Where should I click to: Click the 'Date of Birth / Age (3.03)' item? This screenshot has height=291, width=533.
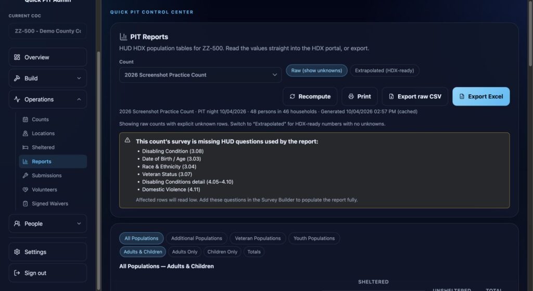171,159
